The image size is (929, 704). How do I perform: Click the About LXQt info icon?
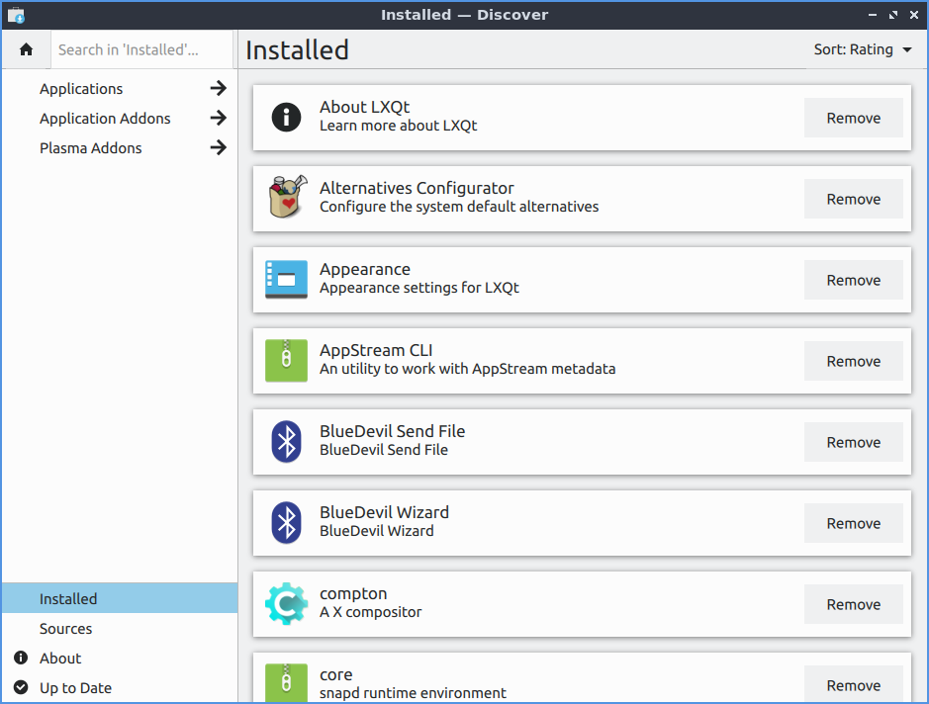click(x=286, y=118)
